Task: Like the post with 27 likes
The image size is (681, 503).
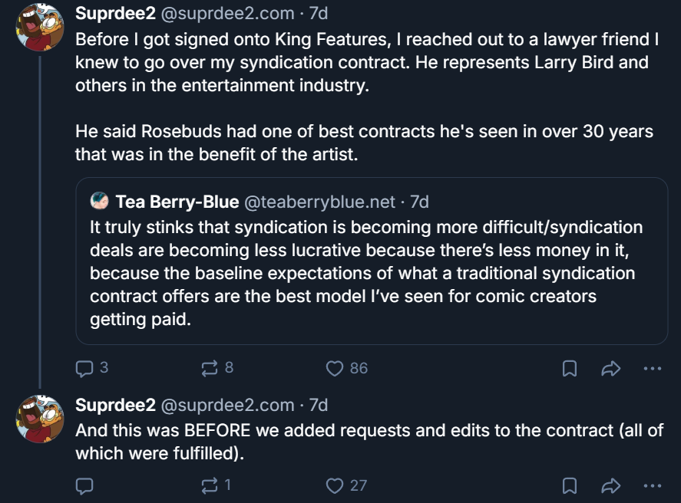Action: click(x=335, y=485)
